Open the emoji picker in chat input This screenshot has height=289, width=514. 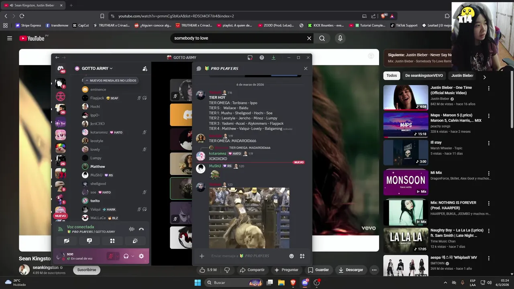(x=292, y=256)
